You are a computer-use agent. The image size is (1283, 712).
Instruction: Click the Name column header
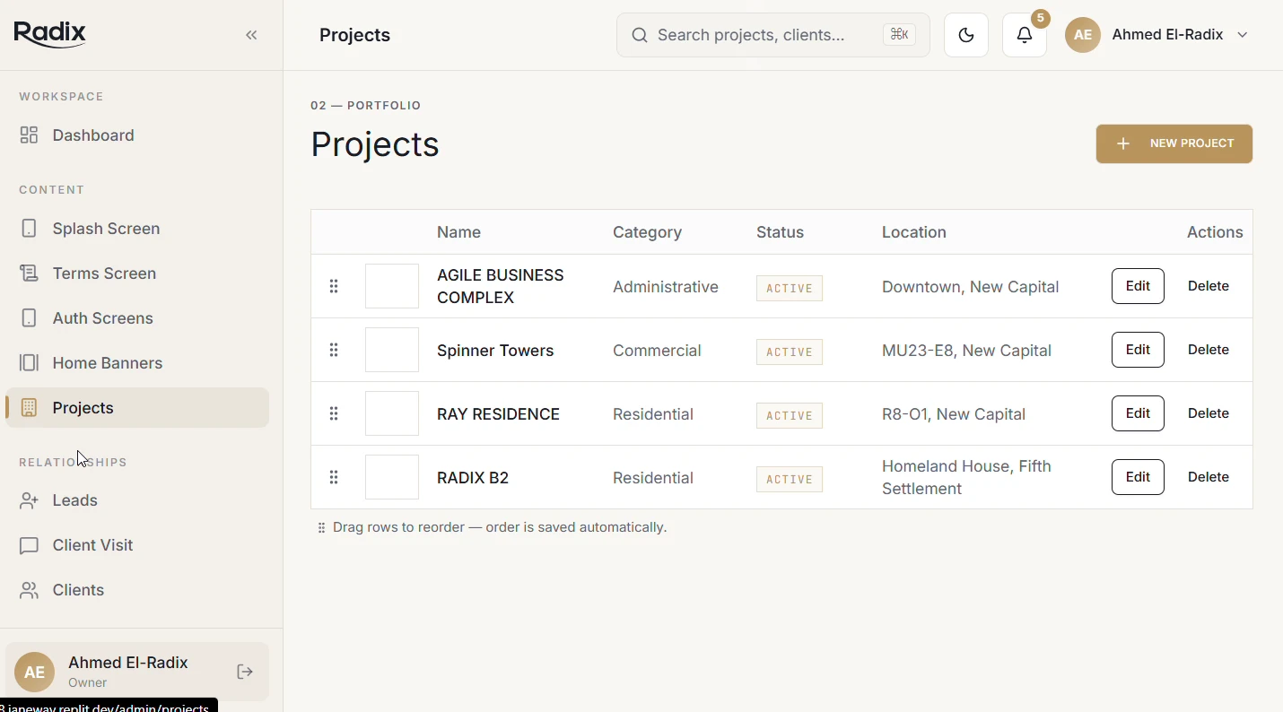[x=459, y=232]
